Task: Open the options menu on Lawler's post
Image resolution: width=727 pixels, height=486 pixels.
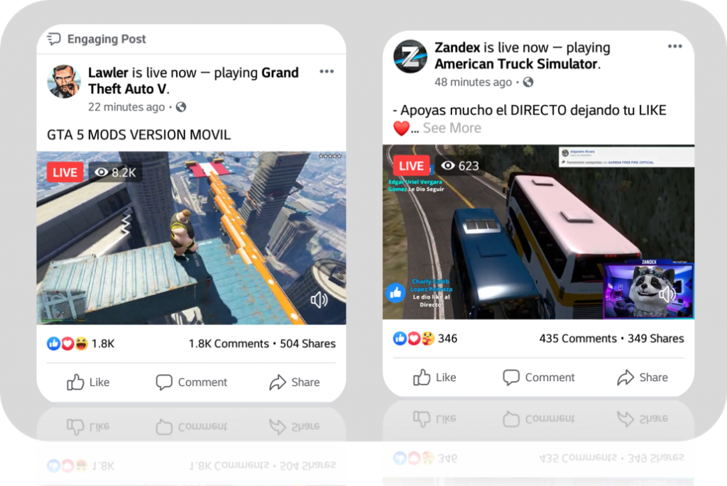Action: tap(327, 72)
